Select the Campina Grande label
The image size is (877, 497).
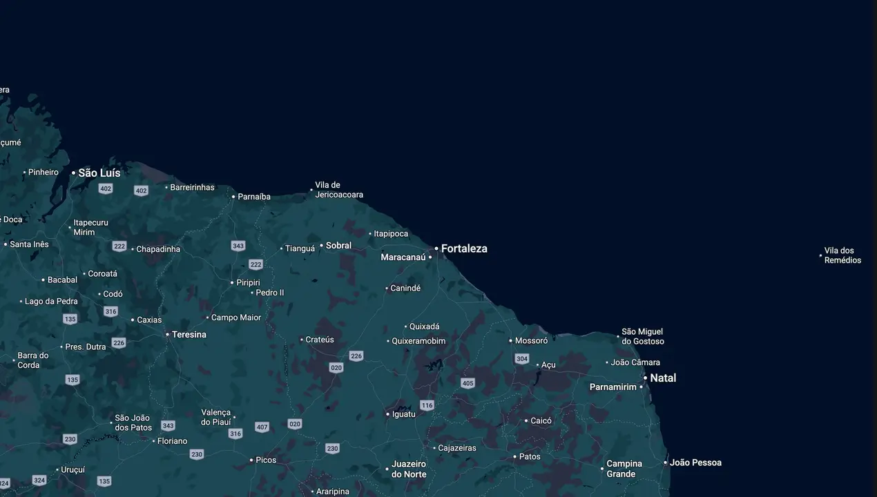[624, 469]
